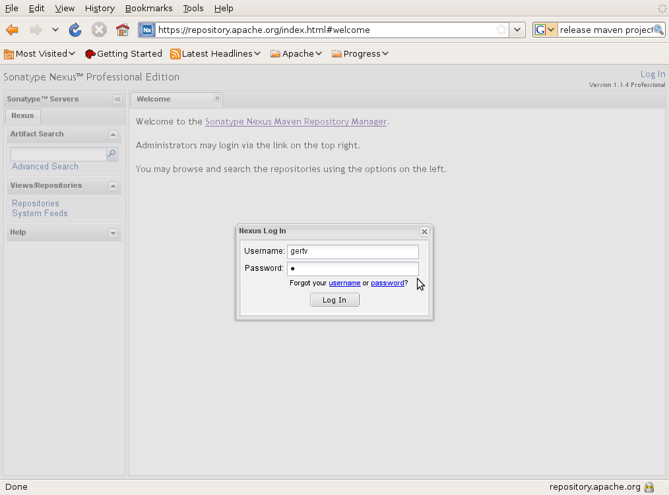Collapse the Sonatype Servers sidebar panel
This screenshot has width=669, height=495.
117,100
